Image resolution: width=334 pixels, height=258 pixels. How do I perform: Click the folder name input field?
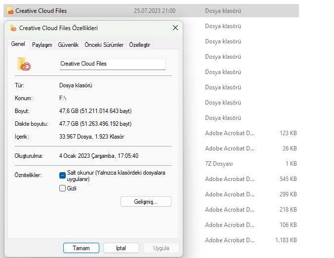pos(113,64)
